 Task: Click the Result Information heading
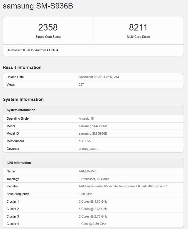tap(22, 67)
